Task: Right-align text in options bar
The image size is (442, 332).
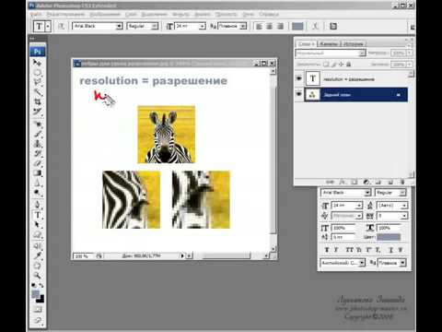Action: coord(280,26)
